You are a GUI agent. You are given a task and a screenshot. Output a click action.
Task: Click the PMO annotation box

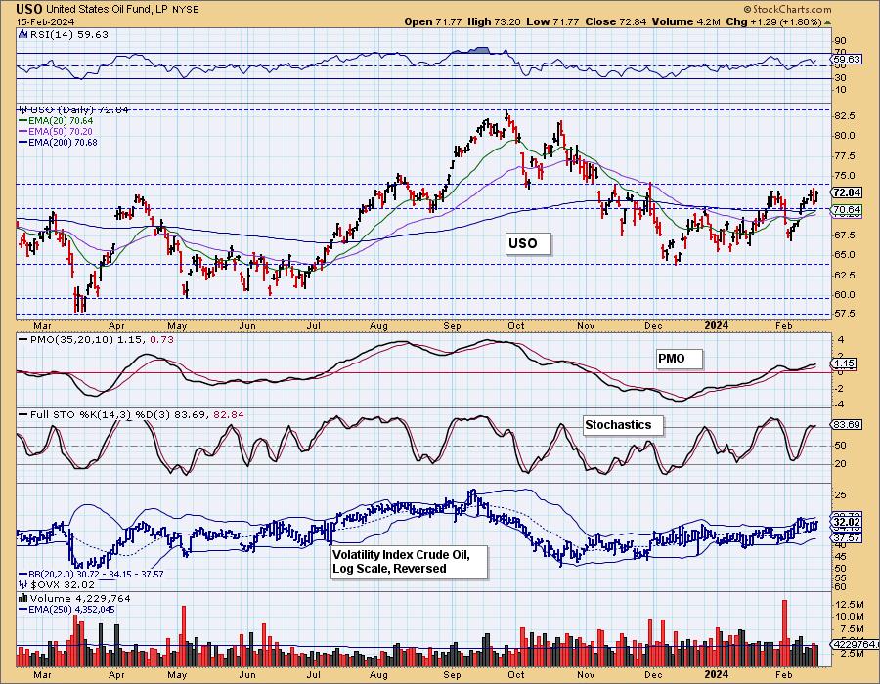point(680,359)
